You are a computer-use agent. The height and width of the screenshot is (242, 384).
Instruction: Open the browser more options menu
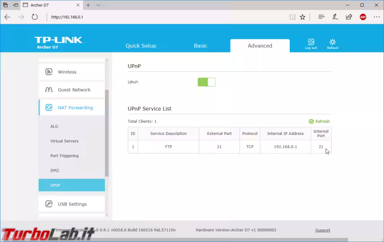(x=376, y=17)
